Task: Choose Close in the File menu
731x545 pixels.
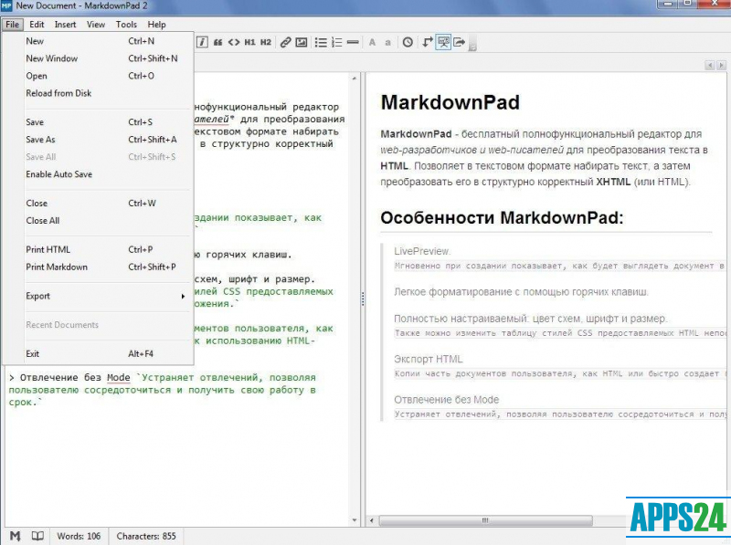Action: (98, 203)
